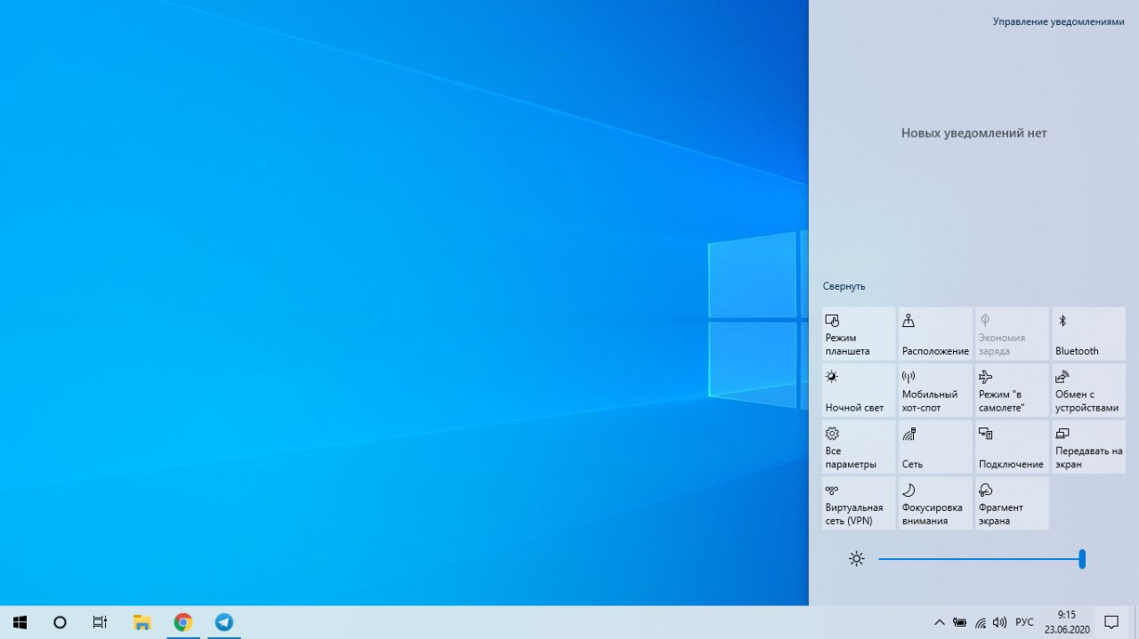Screen dimensions: 1139x639
Task: Click Свернуть to collapse quick actions
Action: click(x=844, y=286)
